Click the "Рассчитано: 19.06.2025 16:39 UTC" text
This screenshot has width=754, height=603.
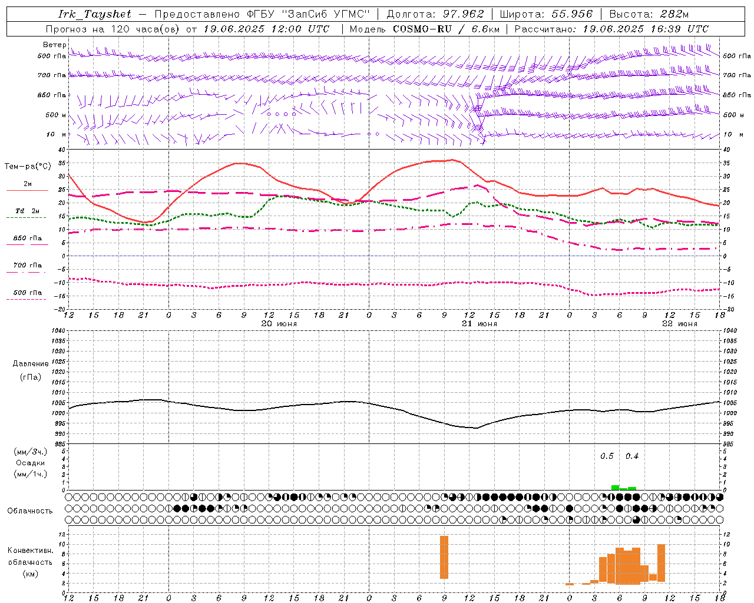point(612,29)
